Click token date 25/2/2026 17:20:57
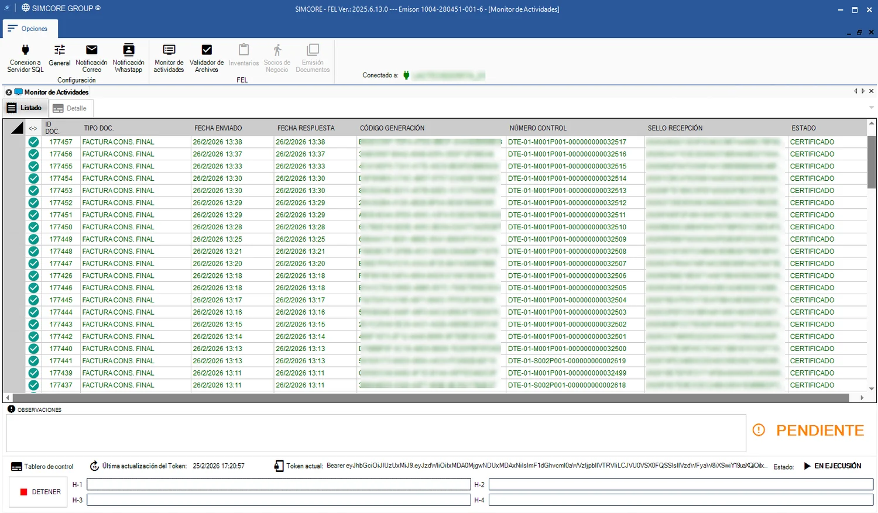The image size is (878, 513). (x=218, y=466)
